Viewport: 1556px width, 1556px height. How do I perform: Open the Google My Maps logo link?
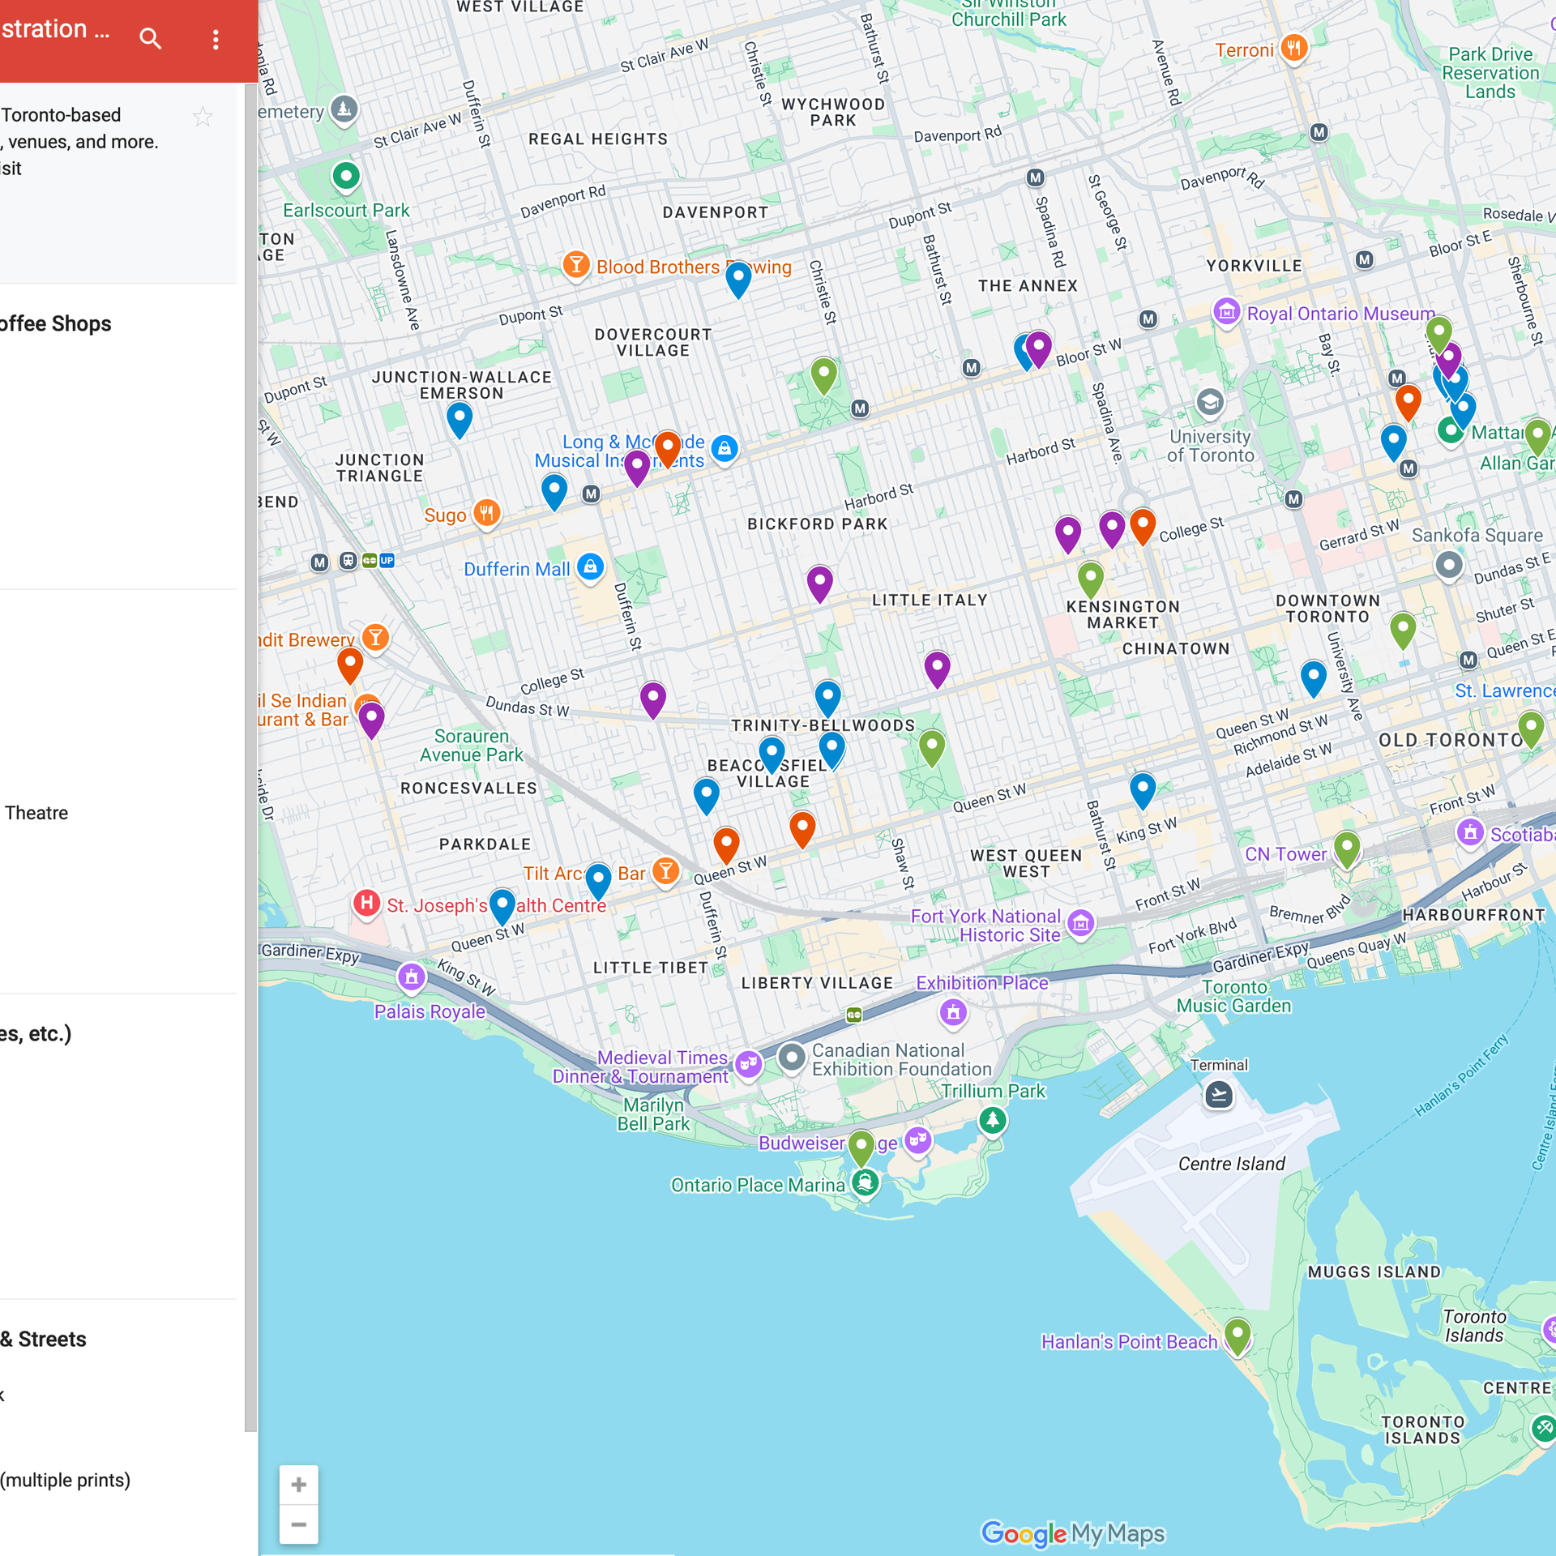point(1072,1533)
